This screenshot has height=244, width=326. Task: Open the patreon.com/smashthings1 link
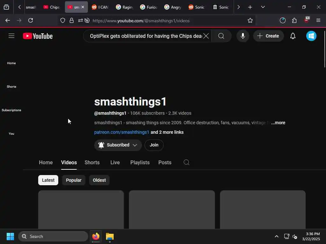coord(122,132)
